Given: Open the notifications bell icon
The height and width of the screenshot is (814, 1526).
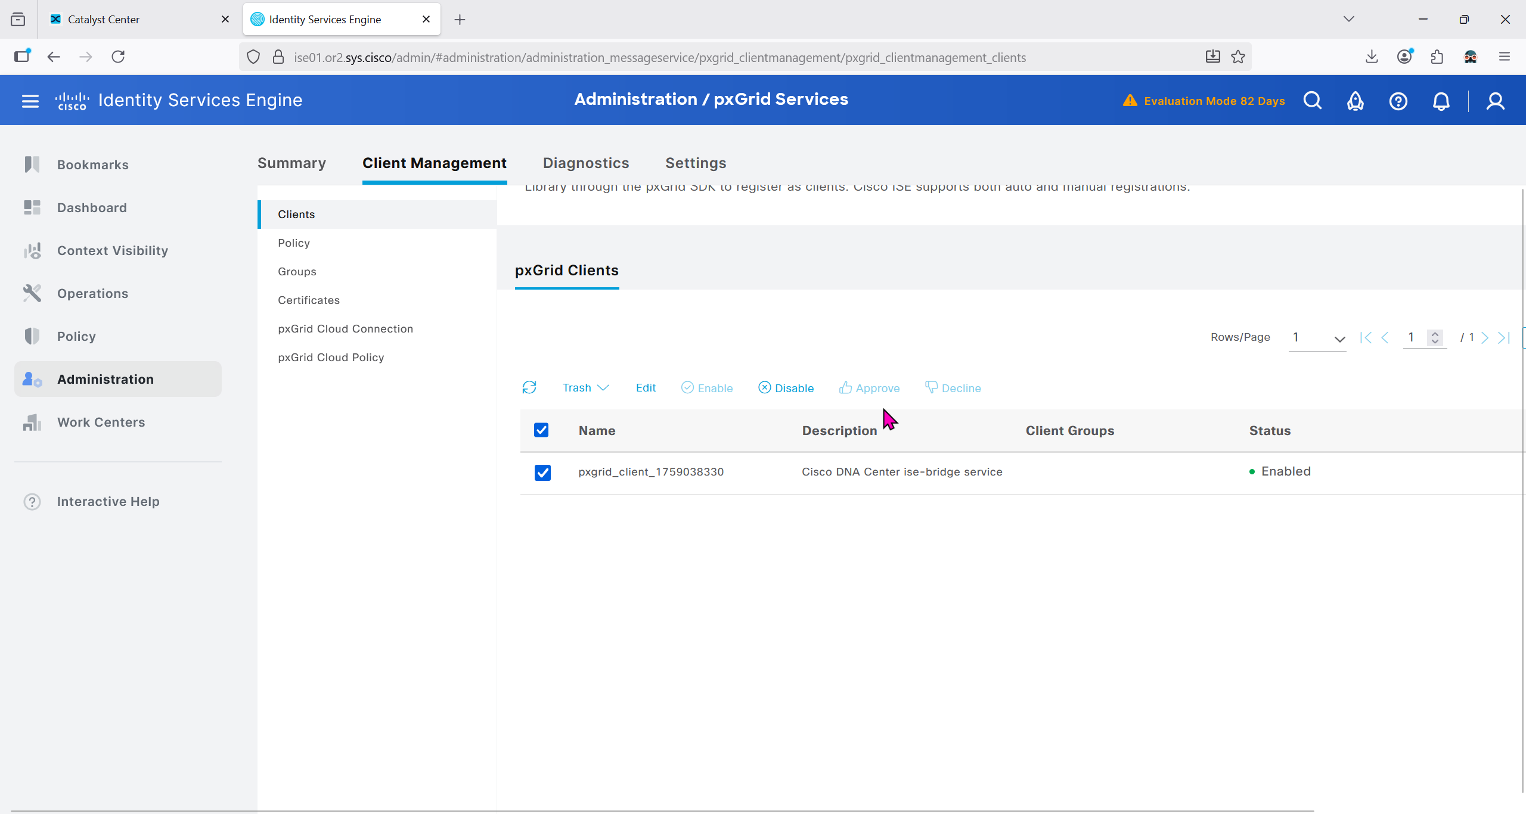Looking at the screenshot, I should pos(1441,101).
